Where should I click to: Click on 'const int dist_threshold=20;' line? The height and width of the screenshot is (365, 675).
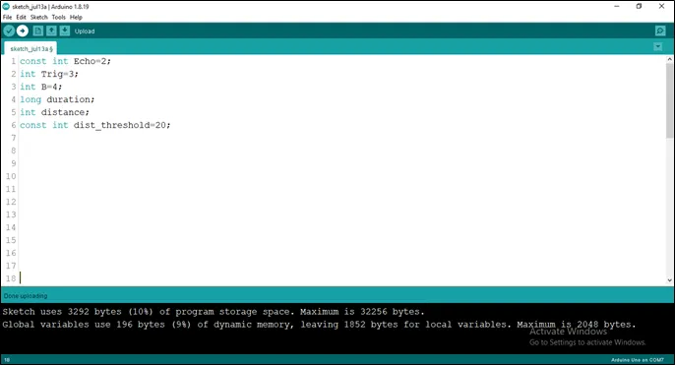pos(95,125)
